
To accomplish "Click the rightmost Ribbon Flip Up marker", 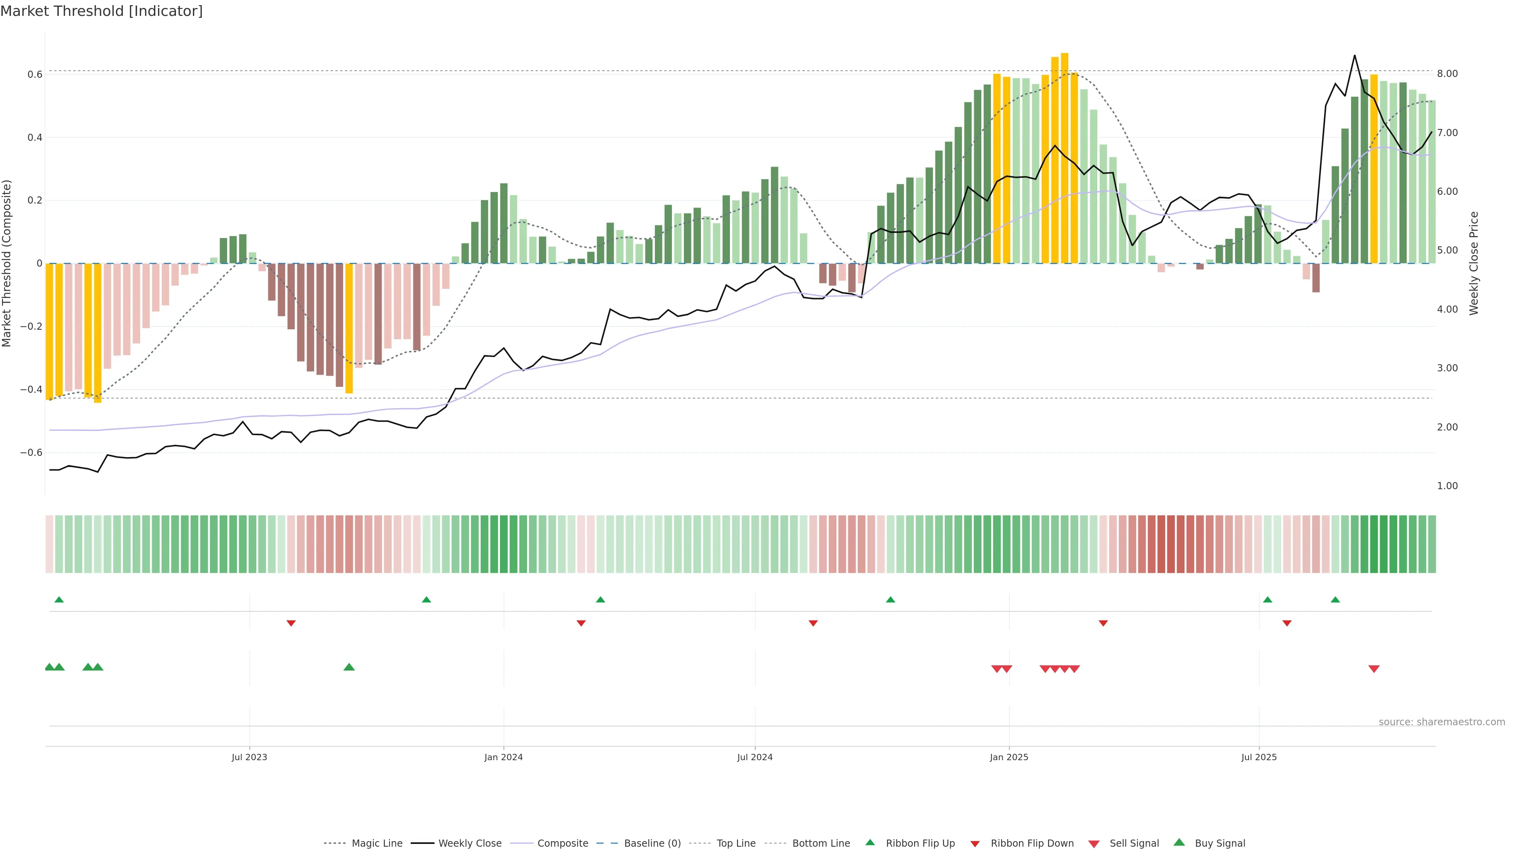I will (x=1335, y=600).
